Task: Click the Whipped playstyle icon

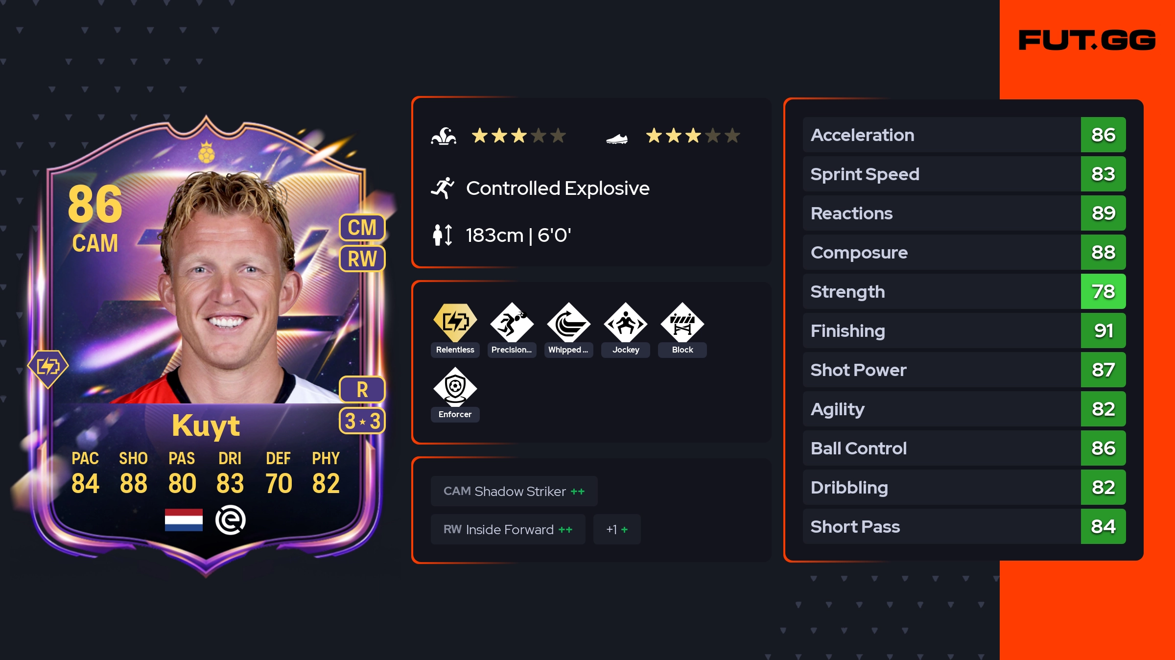Action: (x=568, y=322)
